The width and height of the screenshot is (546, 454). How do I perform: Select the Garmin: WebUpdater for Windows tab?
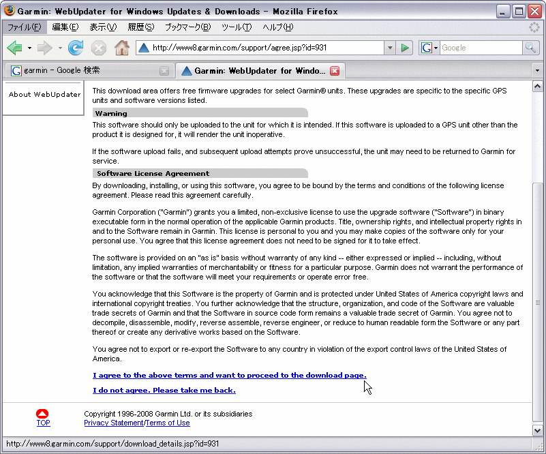point(260,71)
